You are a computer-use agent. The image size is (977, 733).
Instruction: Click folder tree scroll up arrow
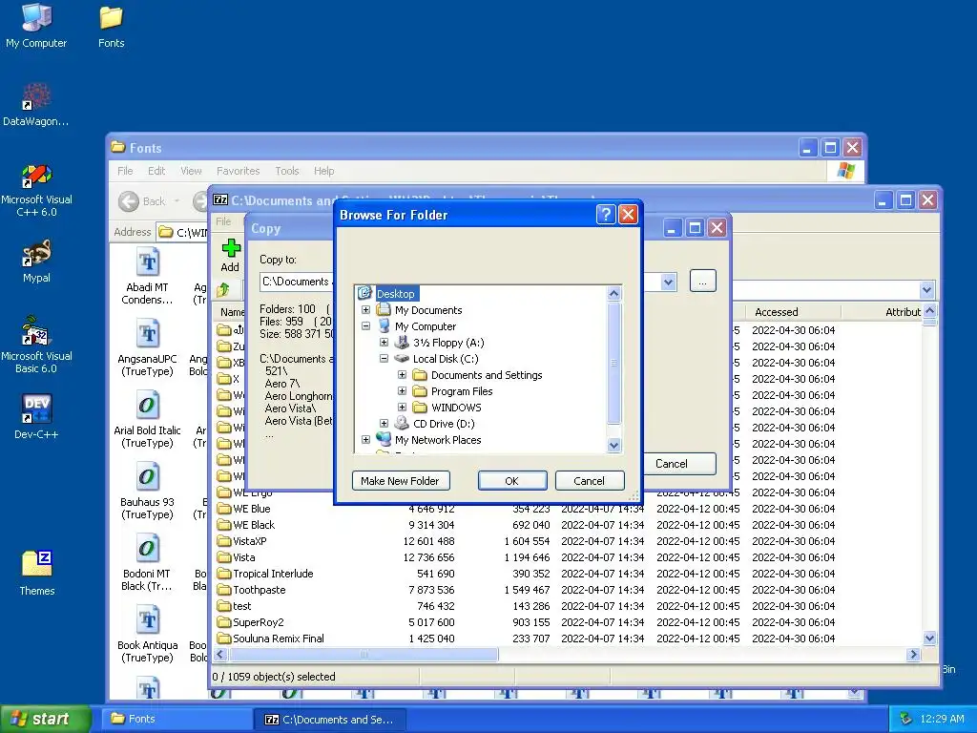[613, 293]
